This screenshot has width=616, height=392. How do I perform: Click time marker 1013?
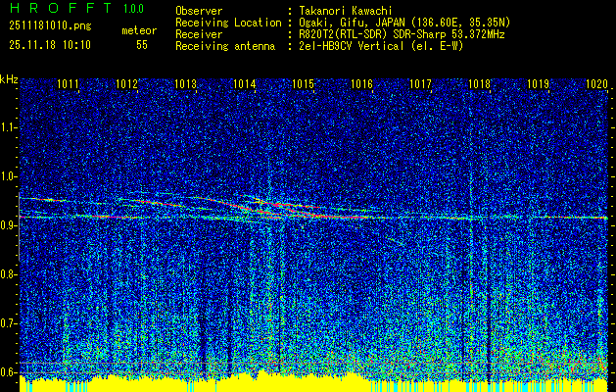[185, 83]
